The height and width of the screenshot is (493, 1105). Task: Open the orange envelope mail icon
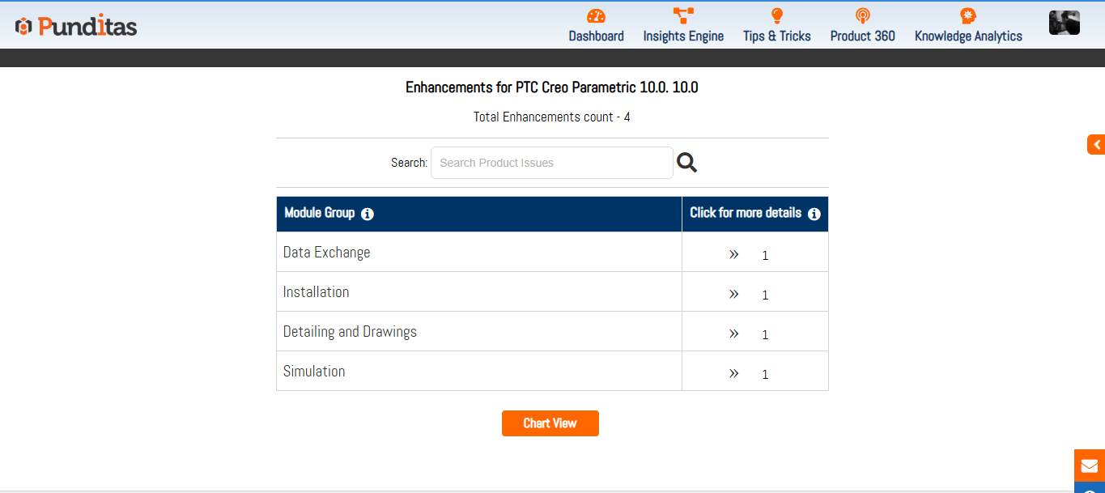[x=1090, y=465]
